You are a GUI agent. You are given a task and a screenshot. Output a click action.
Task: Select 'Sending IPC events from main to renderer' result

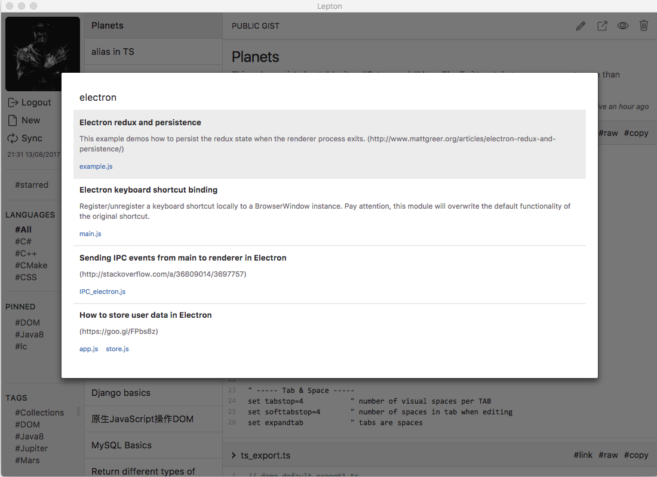[329, 274]
